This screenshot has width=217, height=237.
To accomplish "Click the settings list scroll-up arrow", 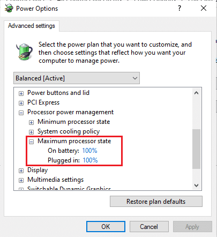I will (x=197, y=93).
